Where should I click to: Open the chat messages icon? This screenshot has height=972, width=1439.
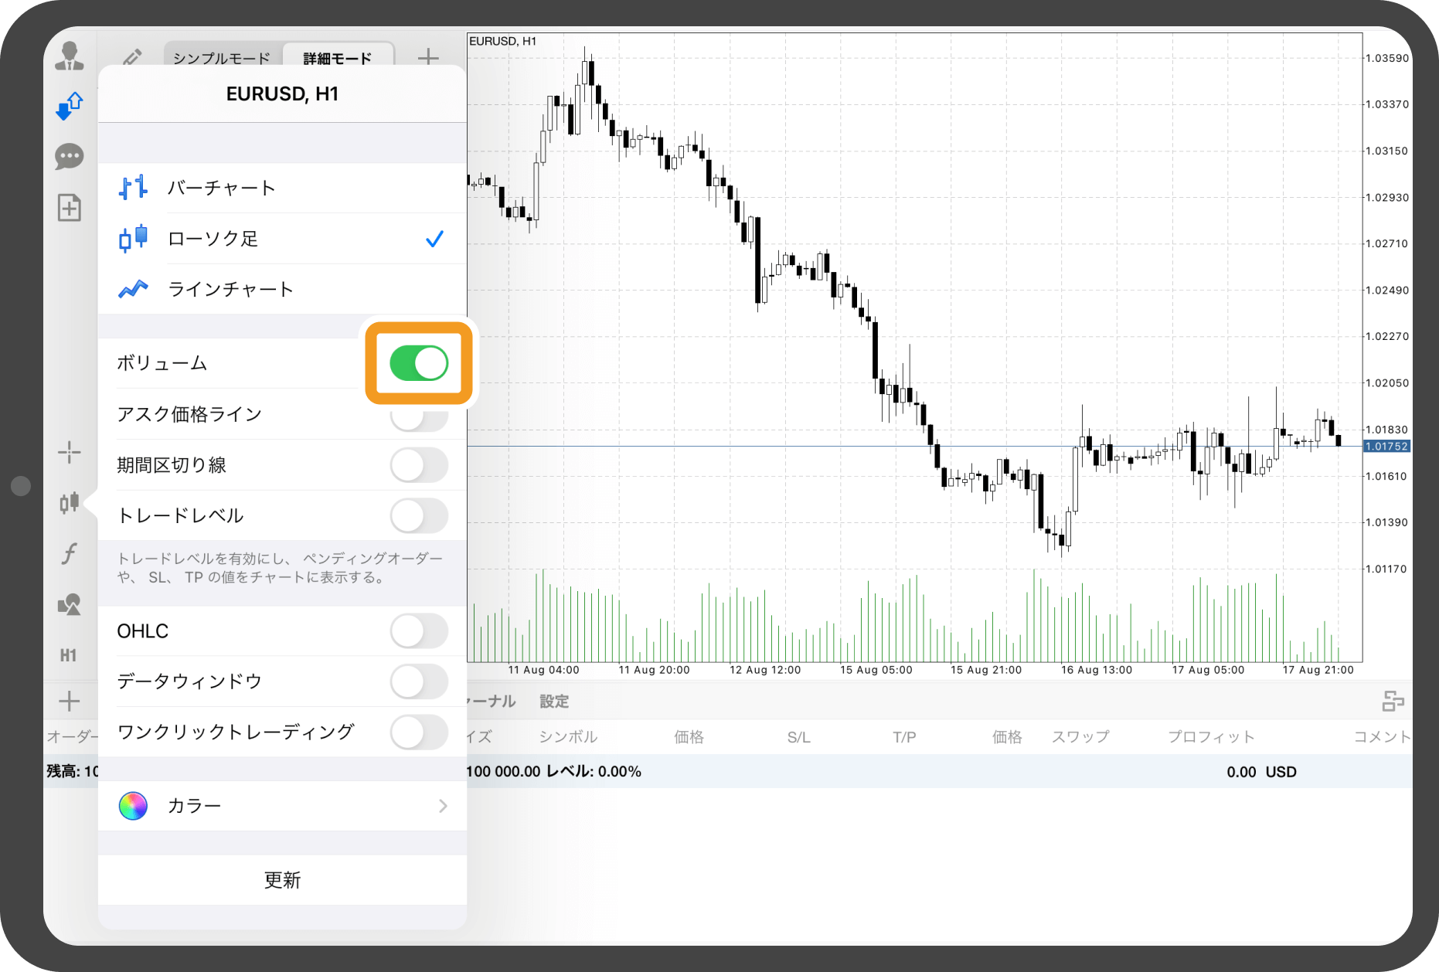tap(70, 157)
